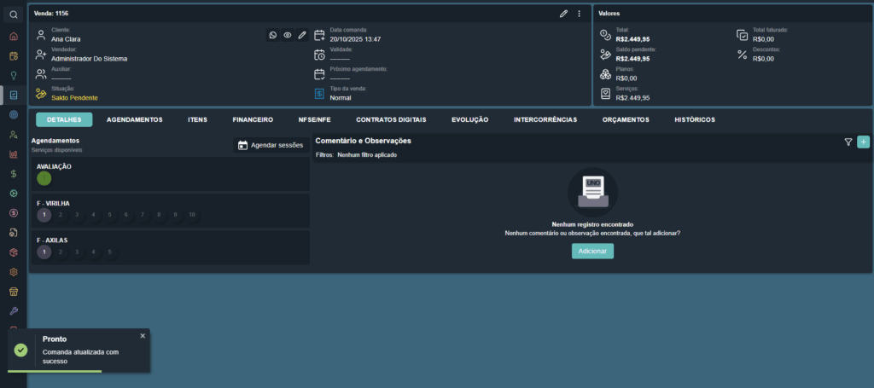
Task: Open the filter funnel icon in comments panel
Action: 848,142
